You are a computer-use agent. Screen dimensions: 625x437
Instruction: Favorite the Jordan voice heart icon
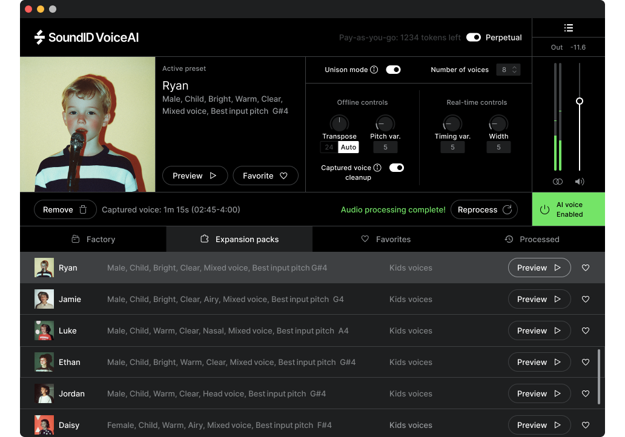pyautogui.click(x=586, y=393)
